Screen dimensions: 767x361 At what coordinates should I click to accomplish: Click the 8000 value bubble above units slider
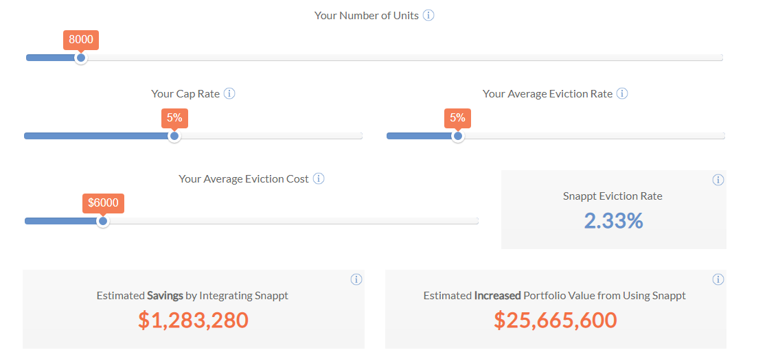coord(81,40)
